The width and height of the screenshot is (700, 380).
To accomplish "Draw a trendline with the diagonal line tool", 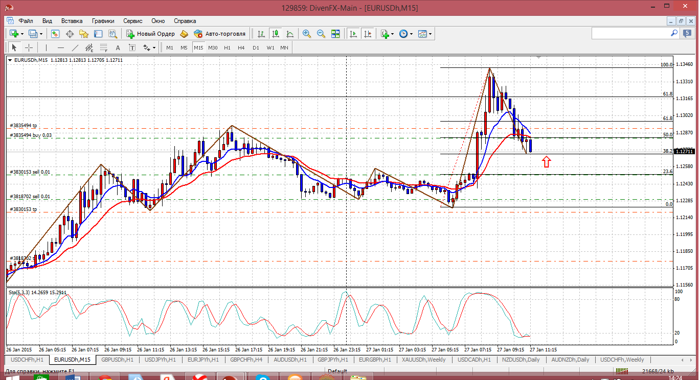I will click(x=75, y=47).
